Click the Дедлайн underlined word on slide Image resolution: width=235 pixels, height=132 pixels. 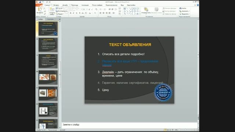(108, 72)
